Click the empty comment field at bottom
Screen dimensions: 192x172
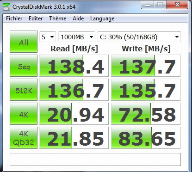point(95,160)
